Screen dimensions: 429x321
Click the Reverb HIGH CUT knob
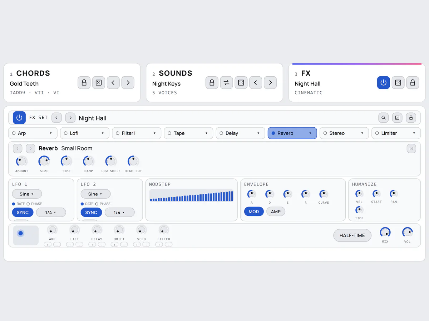pos(133,161)
